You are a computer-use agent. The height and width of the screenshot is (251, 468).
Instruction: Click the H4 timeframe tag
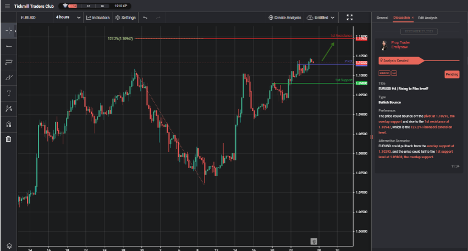394,73
